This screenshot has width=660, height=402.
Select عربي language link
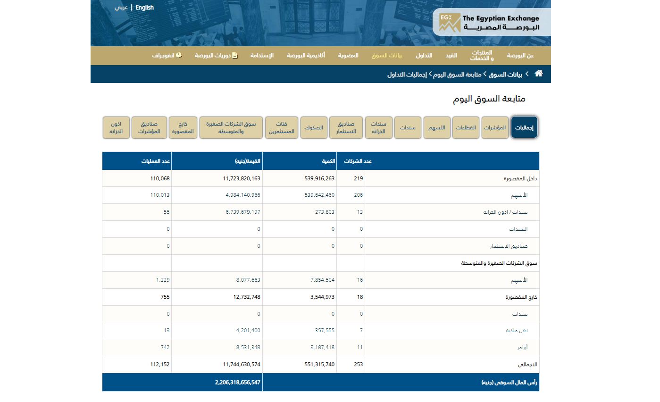(x=121, y=8)
